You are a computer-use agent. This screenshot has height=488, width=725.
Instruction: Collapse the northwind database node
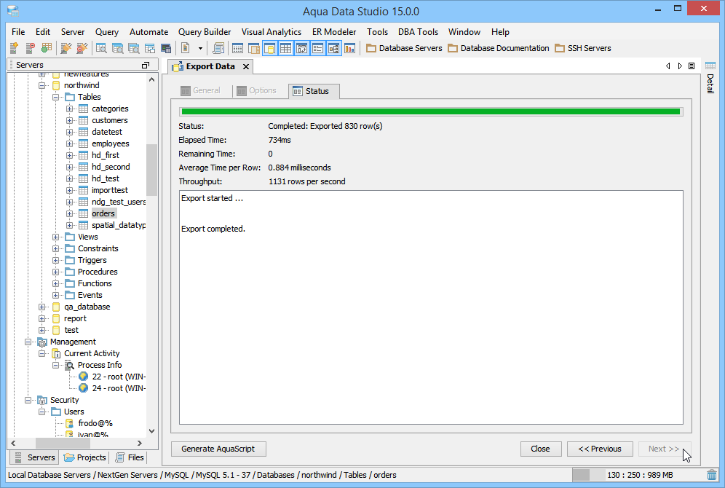point(41,85)
